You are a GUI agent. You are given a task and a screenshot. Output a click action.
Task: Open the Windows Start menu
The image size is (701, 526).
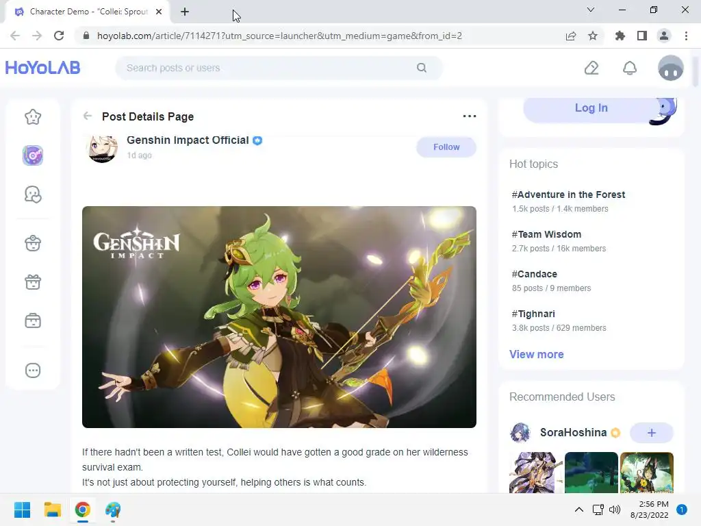coord(22,510)
